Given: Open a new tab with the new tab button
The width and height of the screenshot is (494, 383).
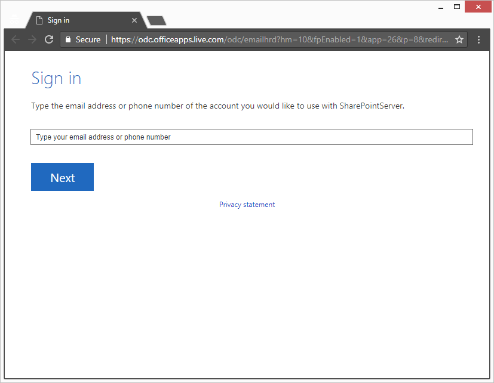Looking at the screenshot, I should click(156, 21).
